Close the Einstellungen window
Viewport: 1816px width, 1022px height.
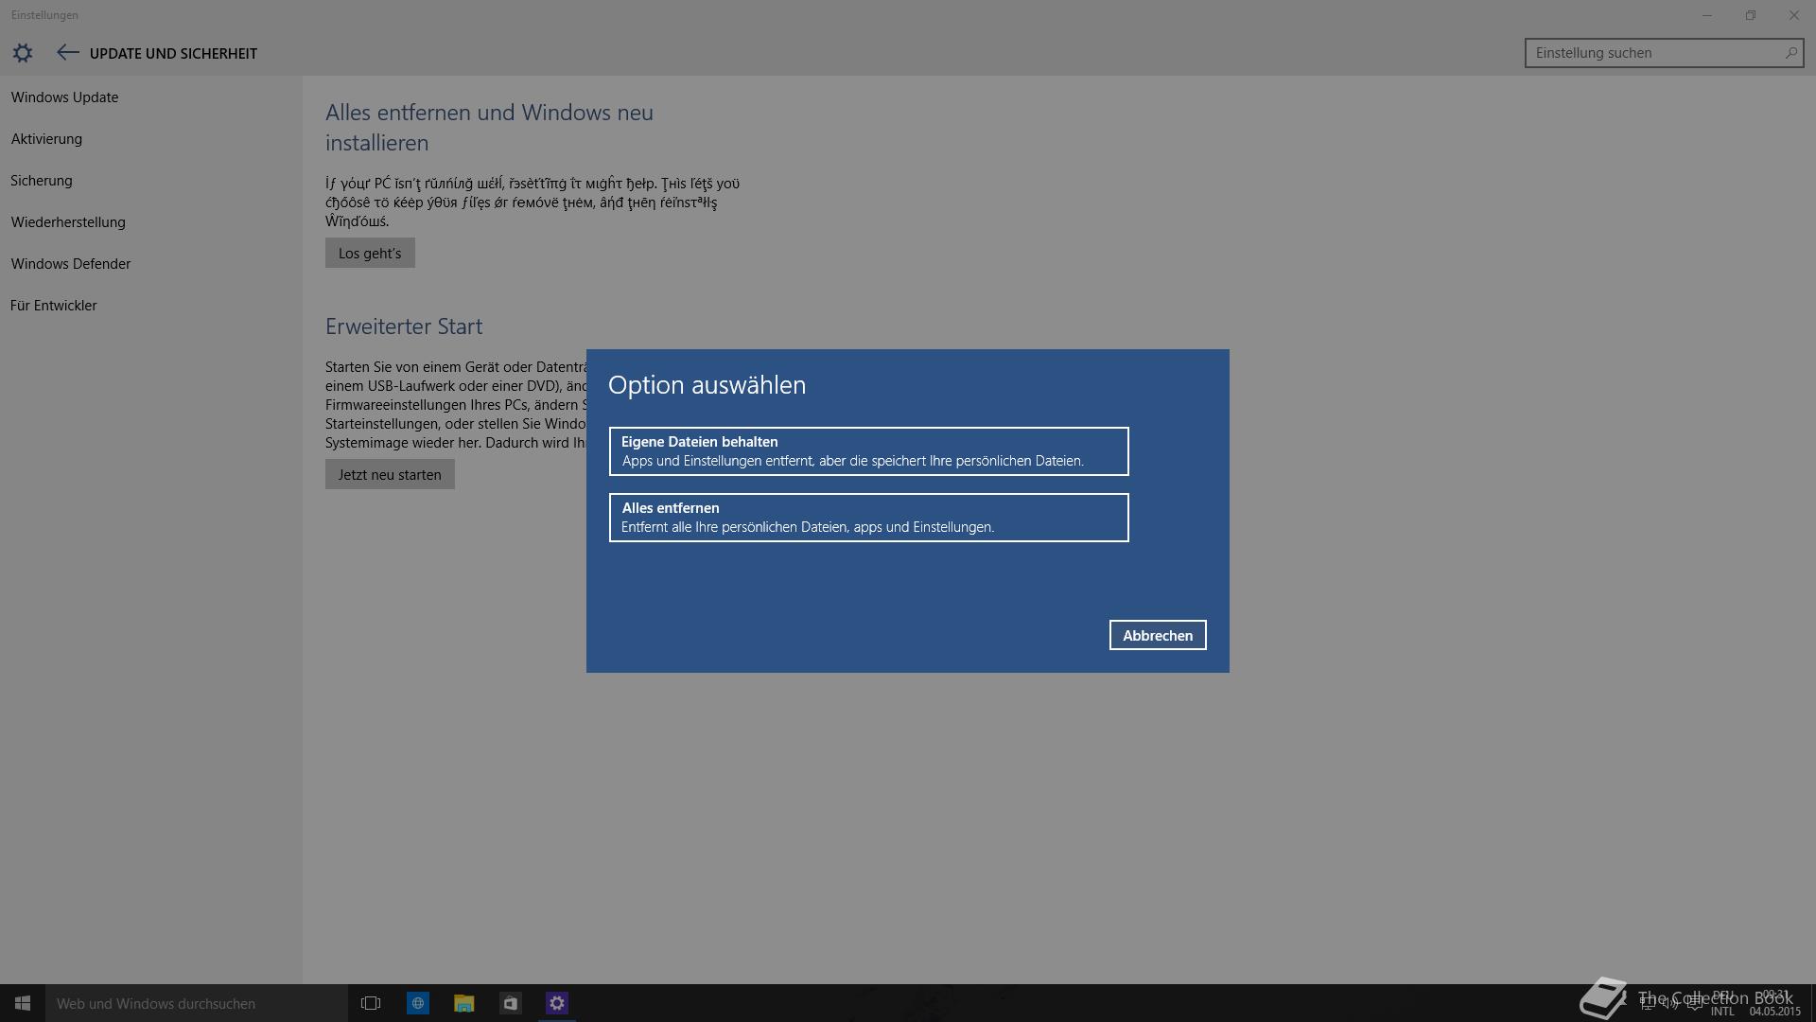(x=1794, y=15)
